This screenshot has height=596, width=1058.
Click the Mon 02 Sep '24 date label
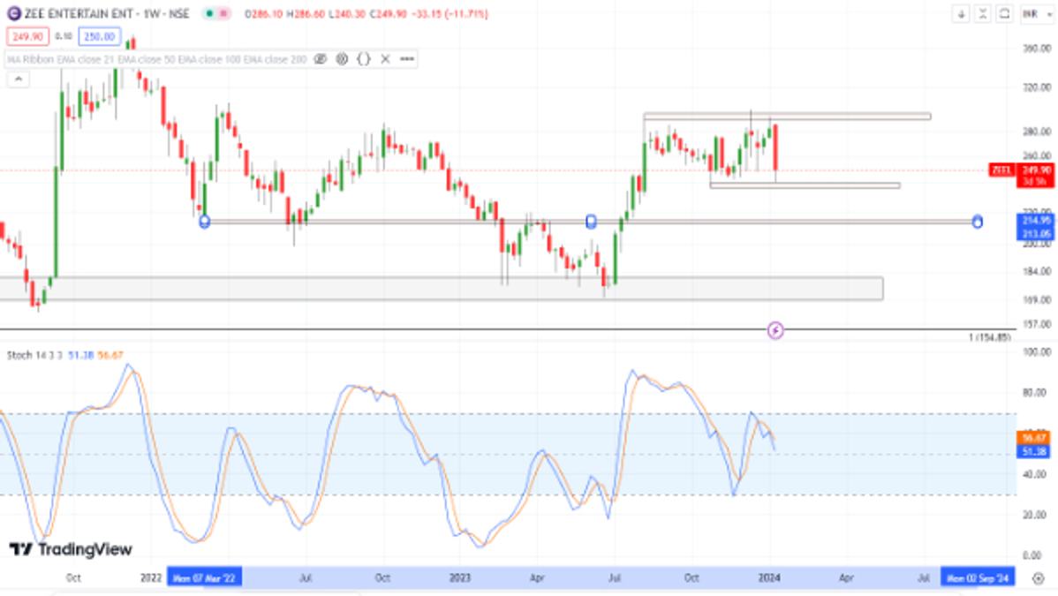click(978, 577)
